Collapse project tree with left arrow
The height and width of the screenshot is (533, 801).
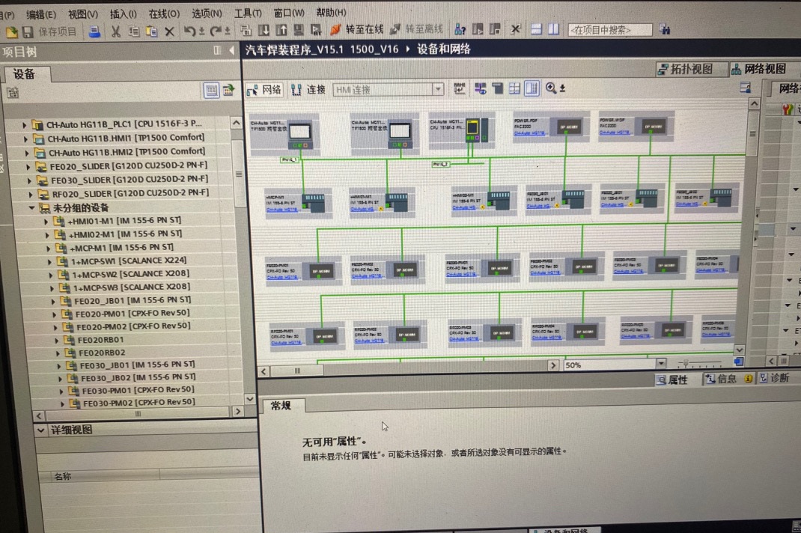coord(232,50)
